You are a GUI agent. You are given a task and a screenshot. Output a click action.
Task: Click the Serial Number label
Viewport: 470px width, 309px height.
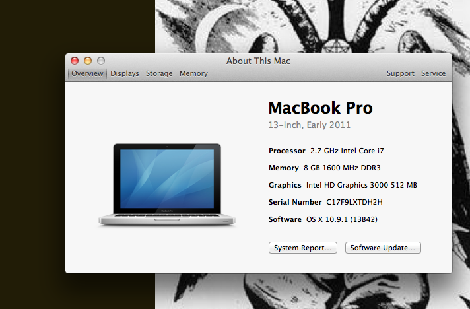pyautogui.click(x=295, y=202)
